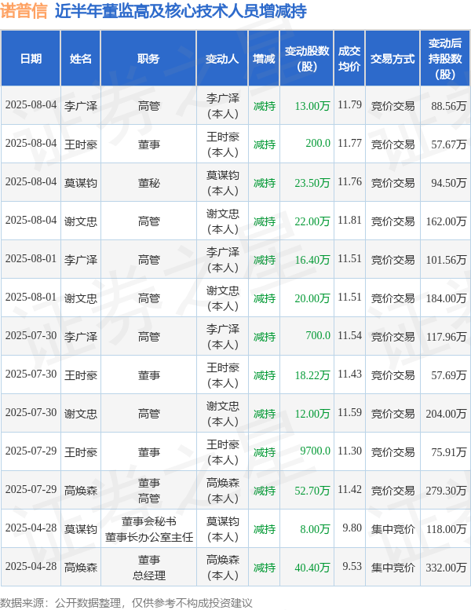
Task: Click the 184.00万 holdings value
Action: 446,298
